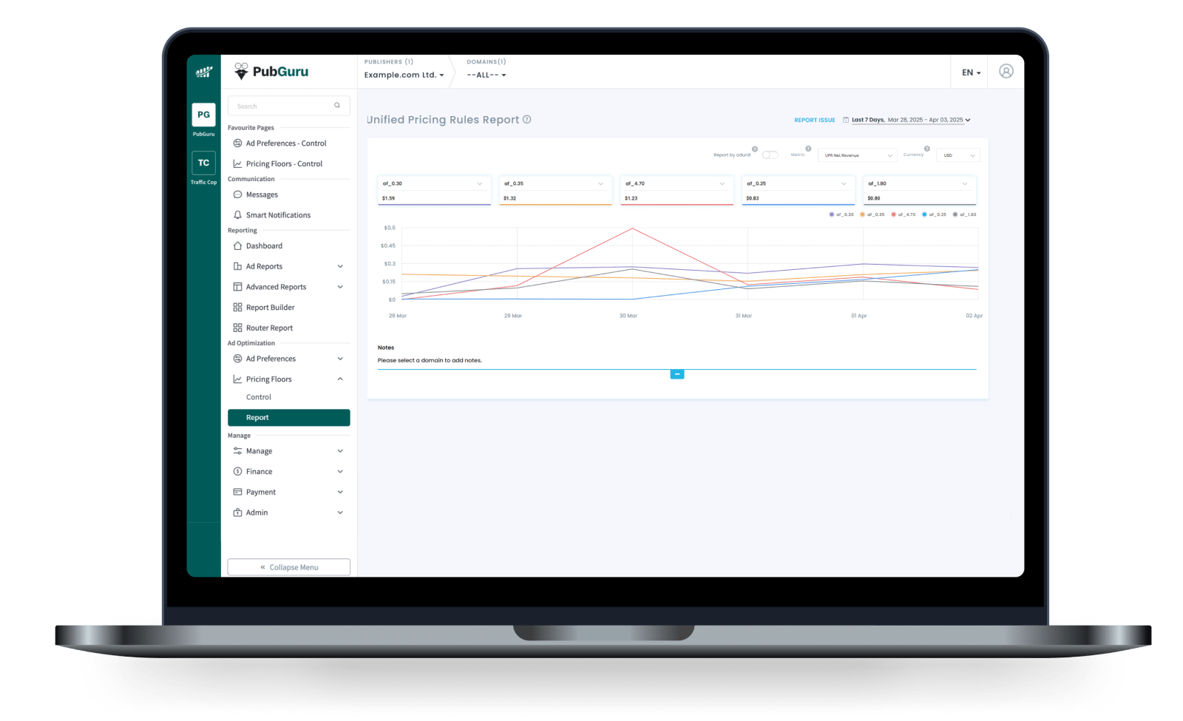Open the Example.com Ltd. publishers dropdown
Viewport: 1183px width, 721px height.
pyautogui.click(x=404, y=75)
